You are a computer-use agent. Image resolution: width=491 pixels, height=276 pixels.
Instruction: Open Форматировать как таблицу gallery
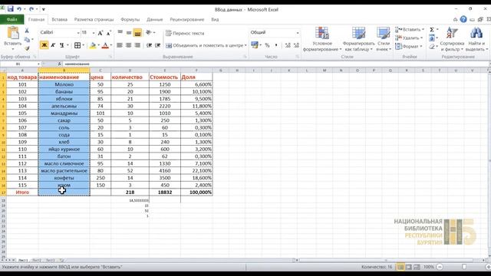[358, 39]
